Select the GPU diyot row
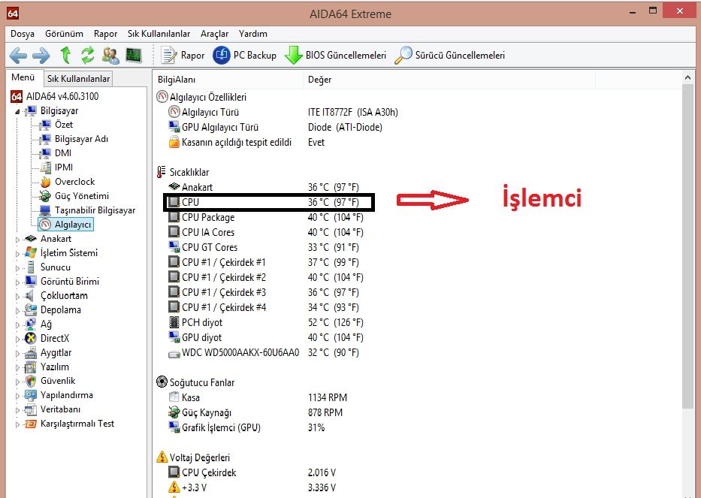The height and width of the screenshot is (498, 701). pos(265,337)
